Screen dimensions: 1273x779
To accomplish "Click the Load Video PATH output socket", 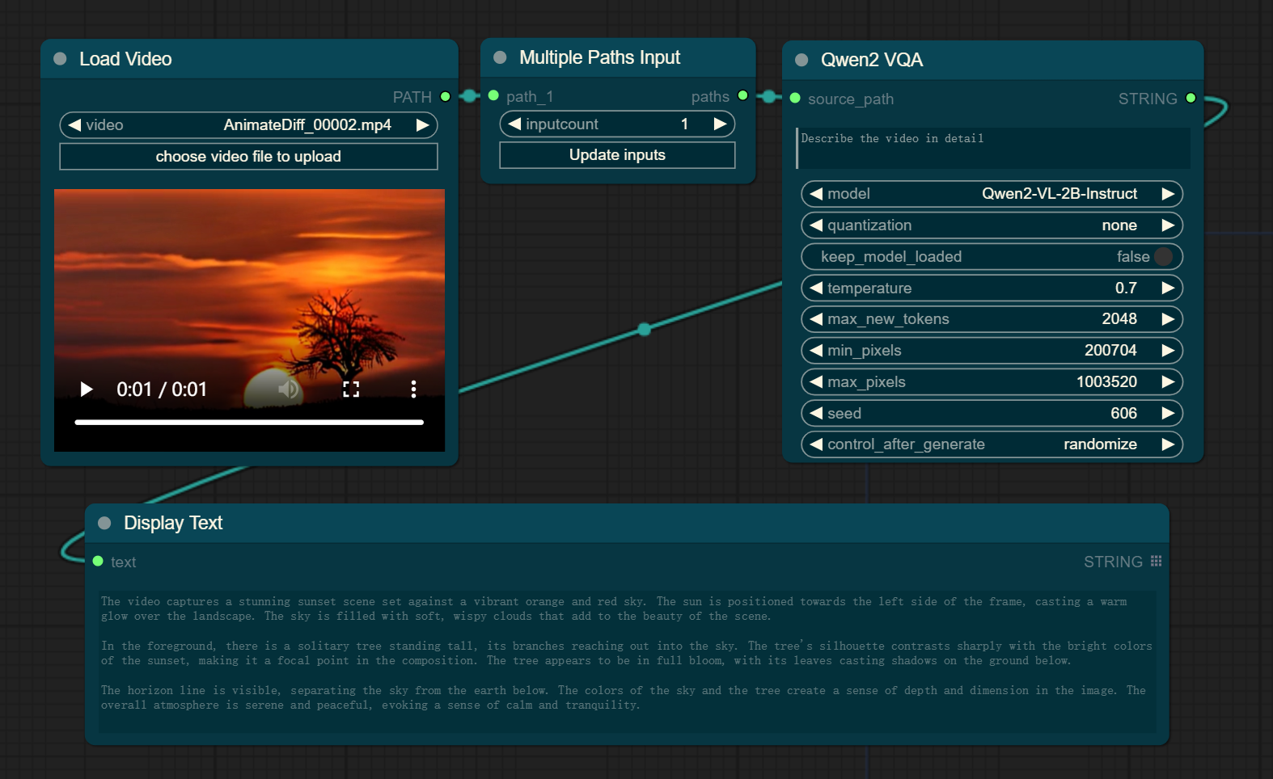I will click(445, 97).
